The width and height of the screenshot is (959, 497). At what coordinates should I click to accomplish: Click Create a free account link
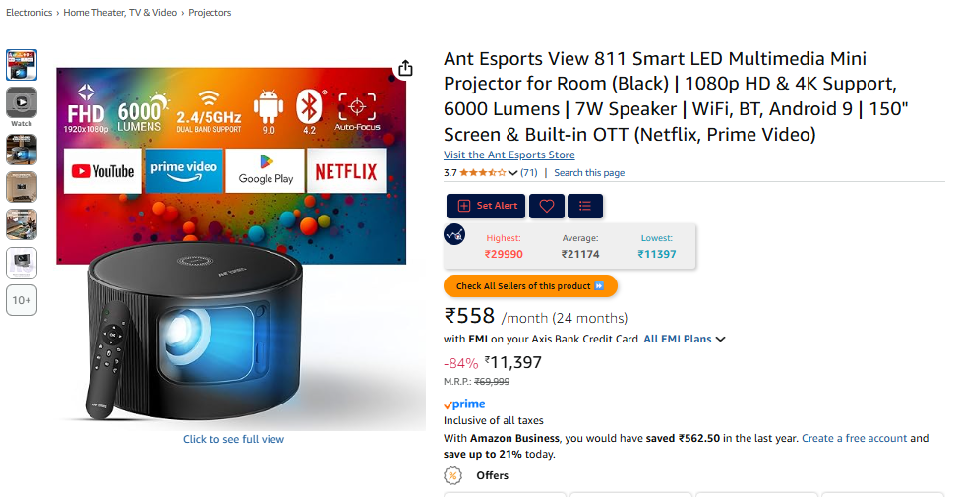tap(854, 439)
